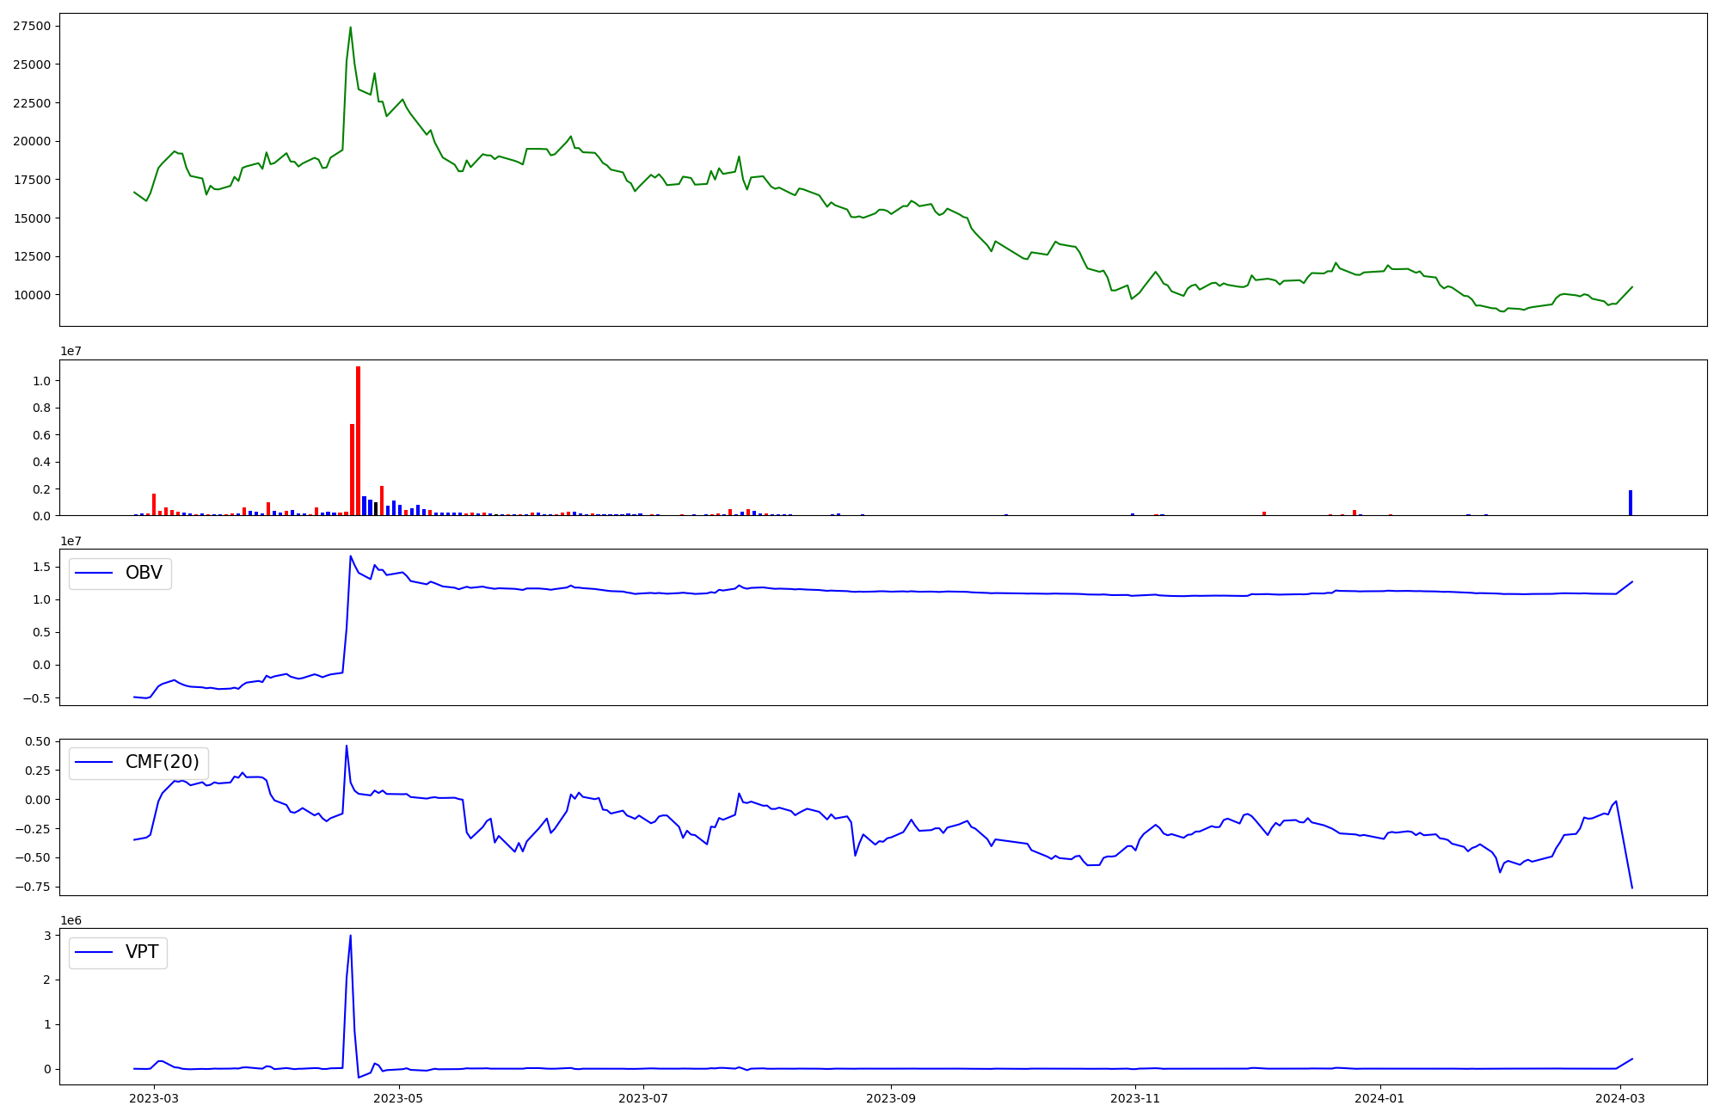The width and height of the screenshot is (1720, 1118).
Task: Click the OBV peak near 1.5
Action: [350, 556]
